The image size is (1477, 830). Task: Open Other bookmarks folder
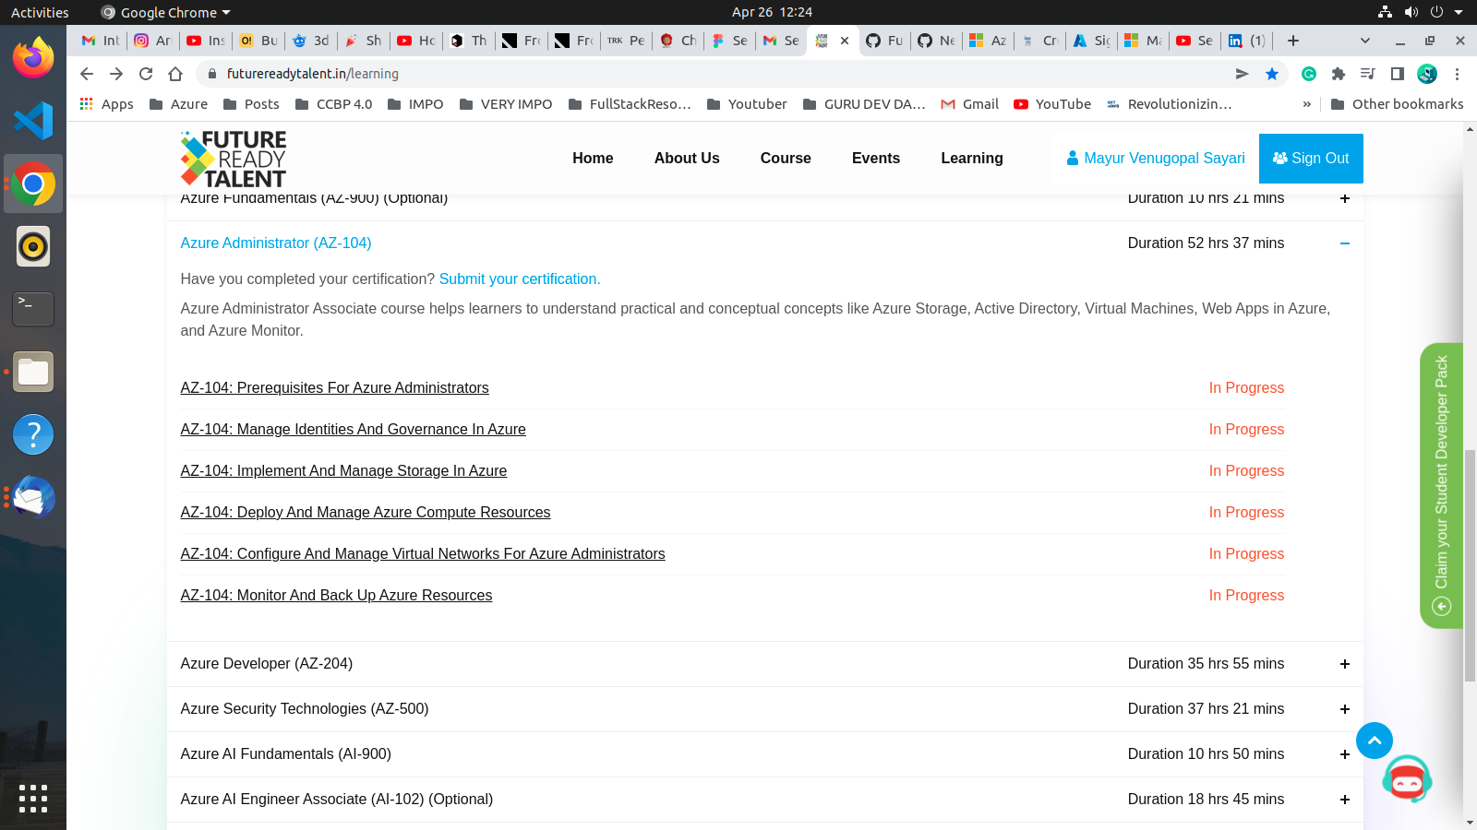pos(1397,104)
